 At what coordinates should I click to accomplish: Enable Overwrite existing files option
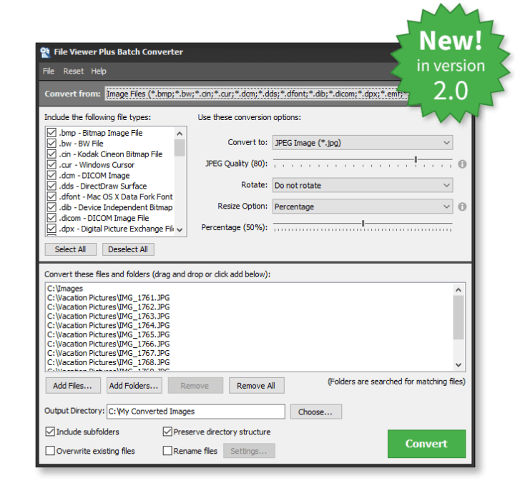50,451
